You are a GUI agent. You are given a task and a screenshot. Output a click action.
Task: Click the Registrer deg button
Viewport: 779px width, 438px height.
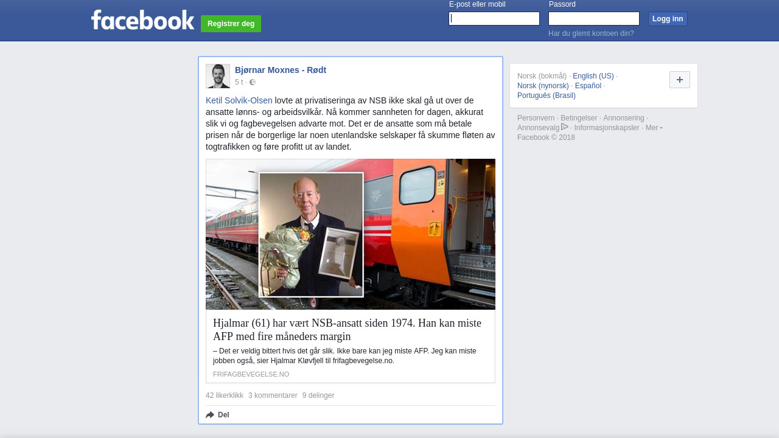click(x=231, y=24)
